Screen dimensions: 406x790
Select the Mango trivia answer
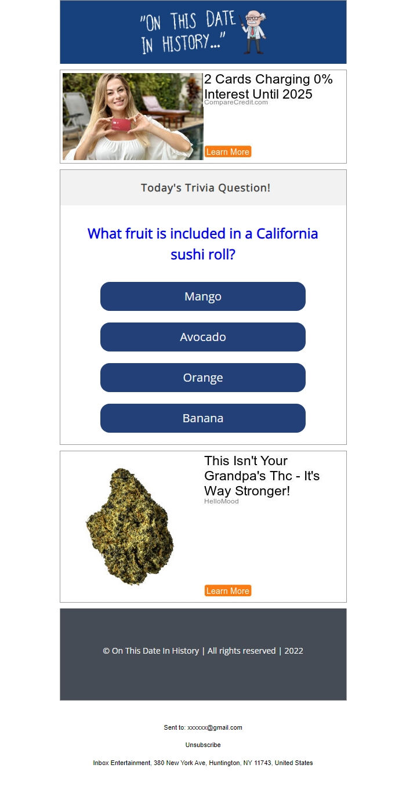coord(202,296)
